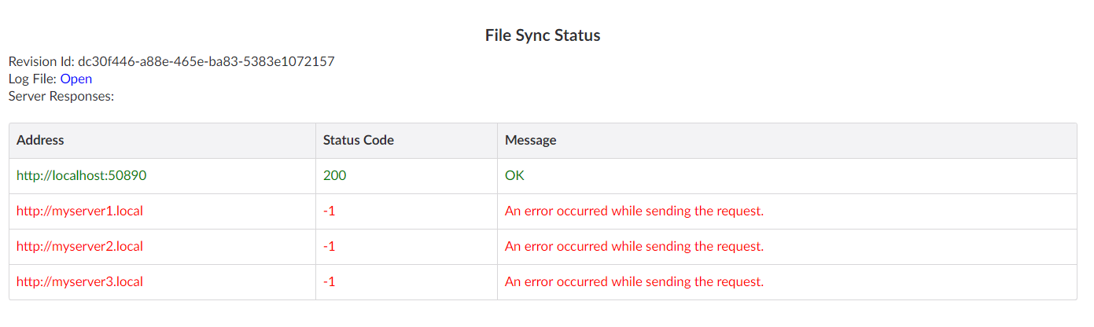
Task: Click the 200 status code cell
Action: coord(335,175)
